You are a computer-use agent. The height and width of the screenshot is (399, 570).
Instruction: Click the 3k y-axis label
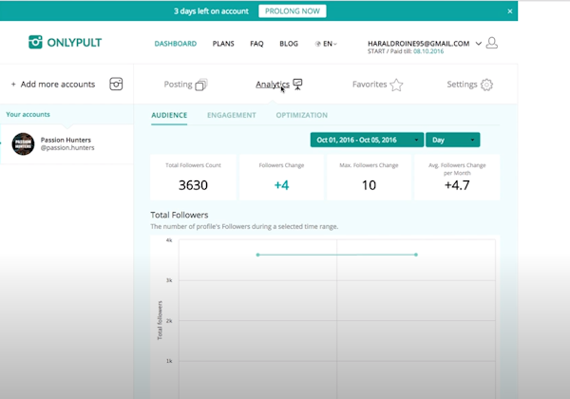coord(169,280)
